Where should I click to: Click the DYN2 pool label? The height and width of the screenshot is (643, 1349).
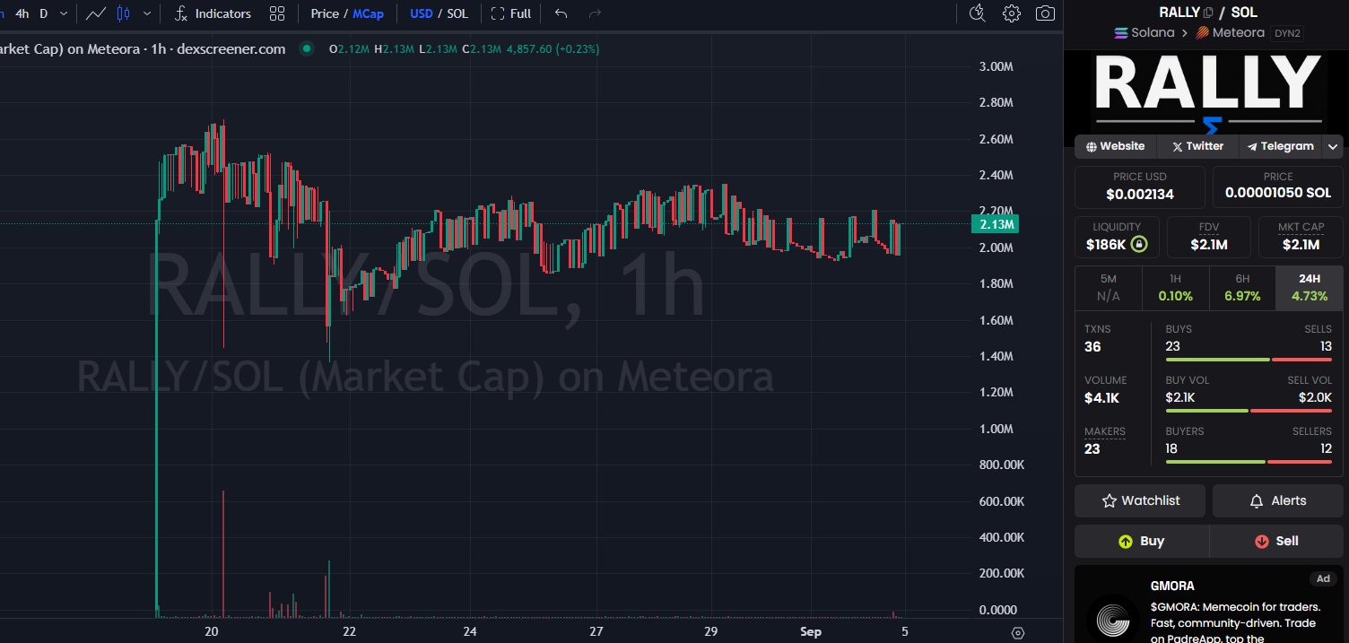click(x=1287, y=33)
